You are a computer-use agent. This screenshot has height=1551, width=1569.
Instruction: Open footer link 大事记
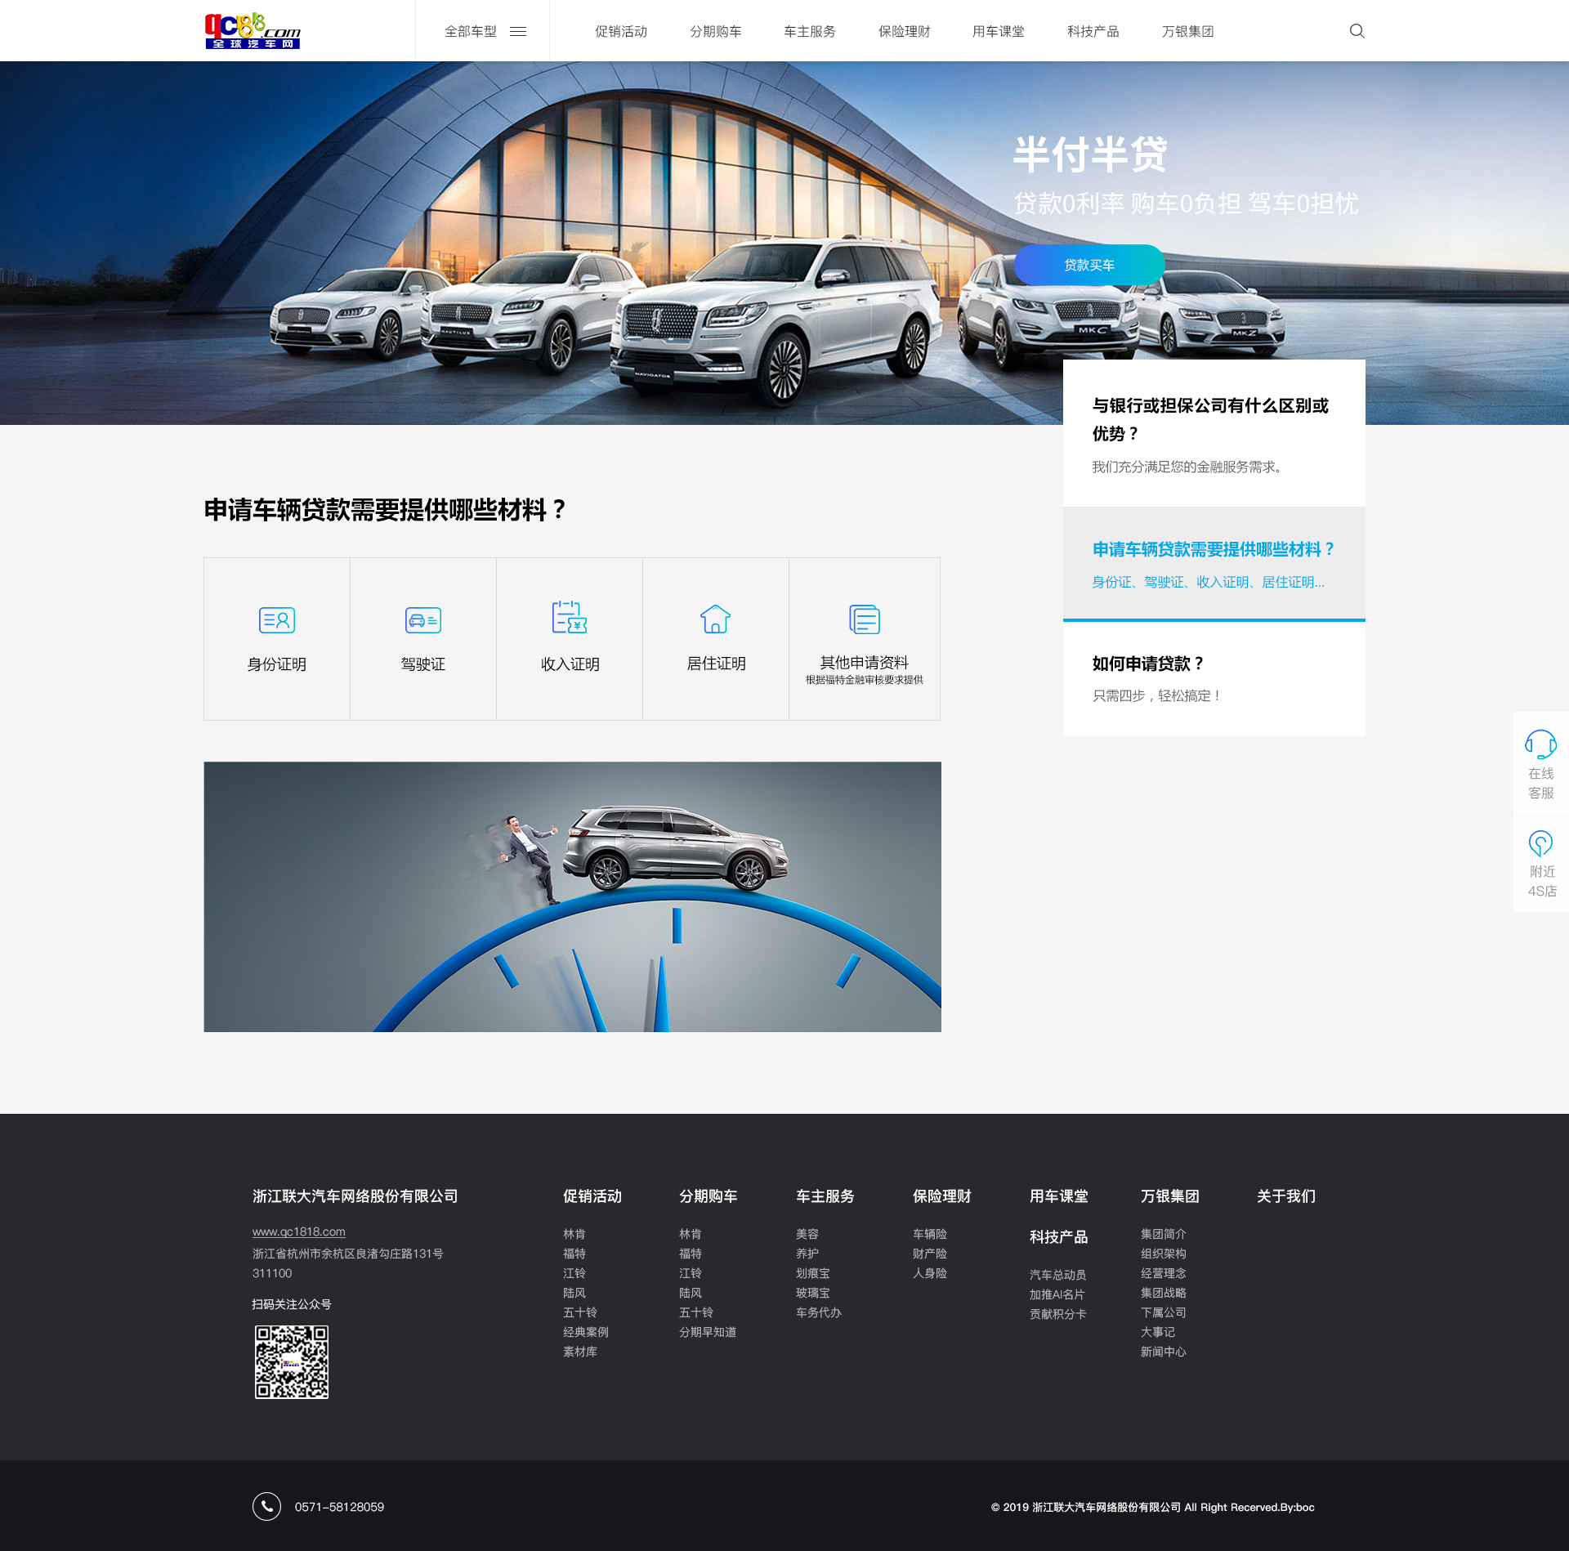point(1158,1332)
